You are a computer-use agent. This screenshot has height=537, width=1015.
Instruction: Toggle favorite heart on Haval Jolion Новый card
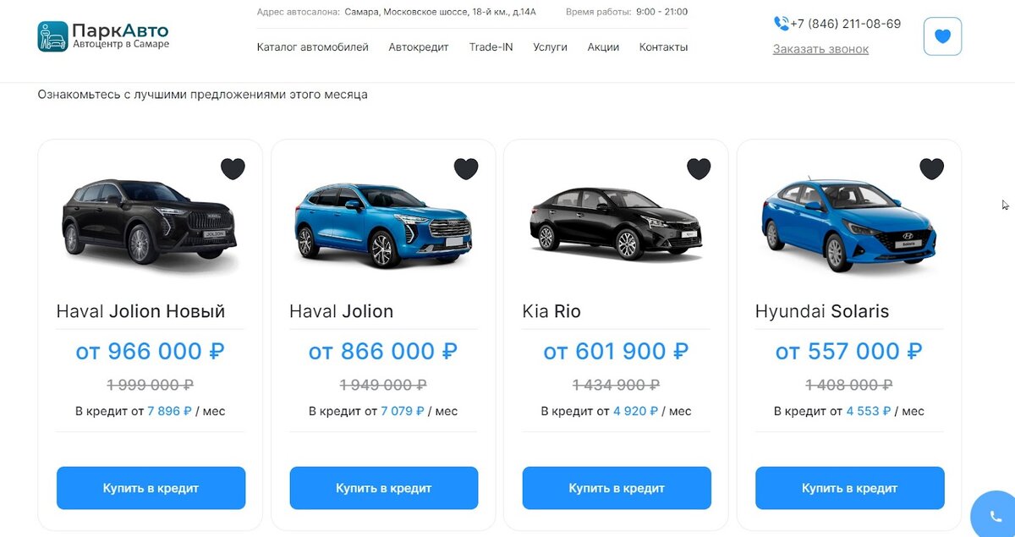pyautogui.click(x=233, y=169)
